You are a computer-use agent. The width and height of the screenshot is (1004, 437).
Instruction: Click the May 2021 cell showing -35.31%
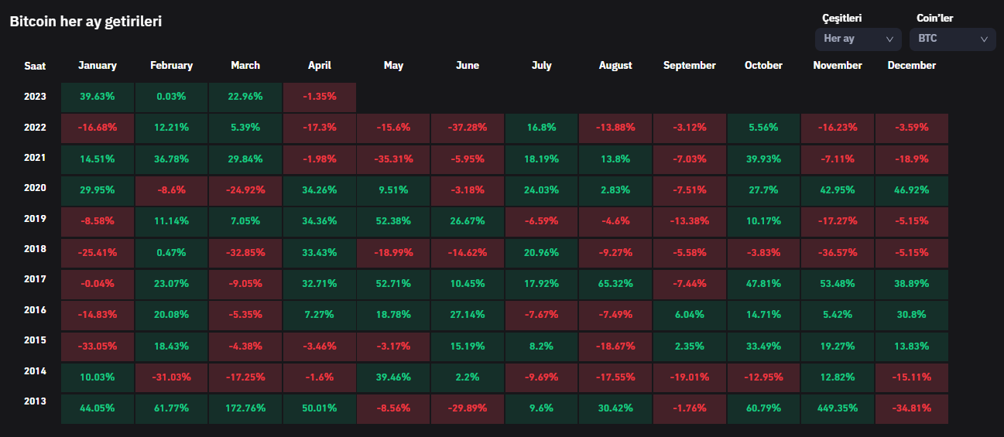393,159
